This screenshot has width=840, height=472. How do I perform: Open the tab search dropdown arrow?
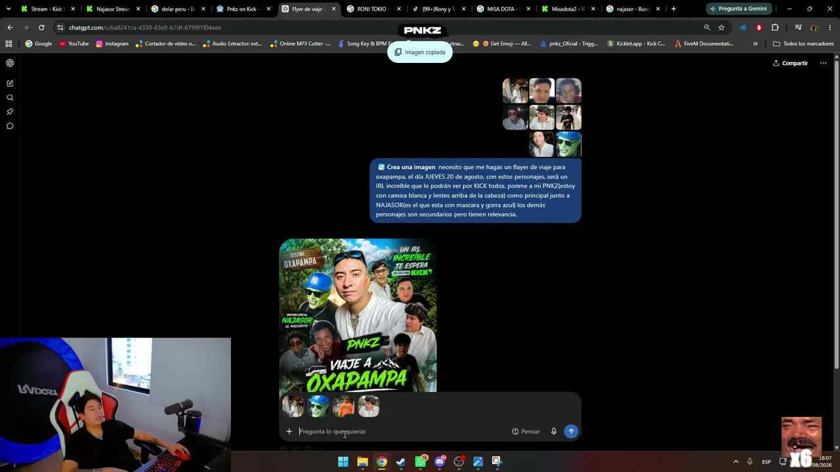click(x=9, y=9)
